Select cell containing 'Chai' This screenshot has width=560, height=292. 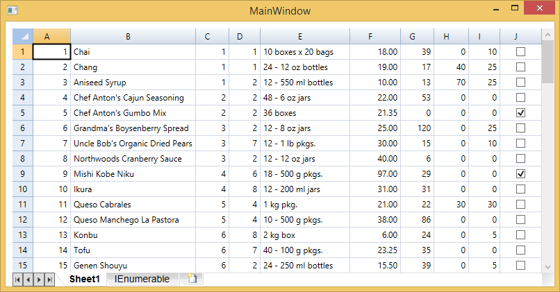tap(133, 52)
